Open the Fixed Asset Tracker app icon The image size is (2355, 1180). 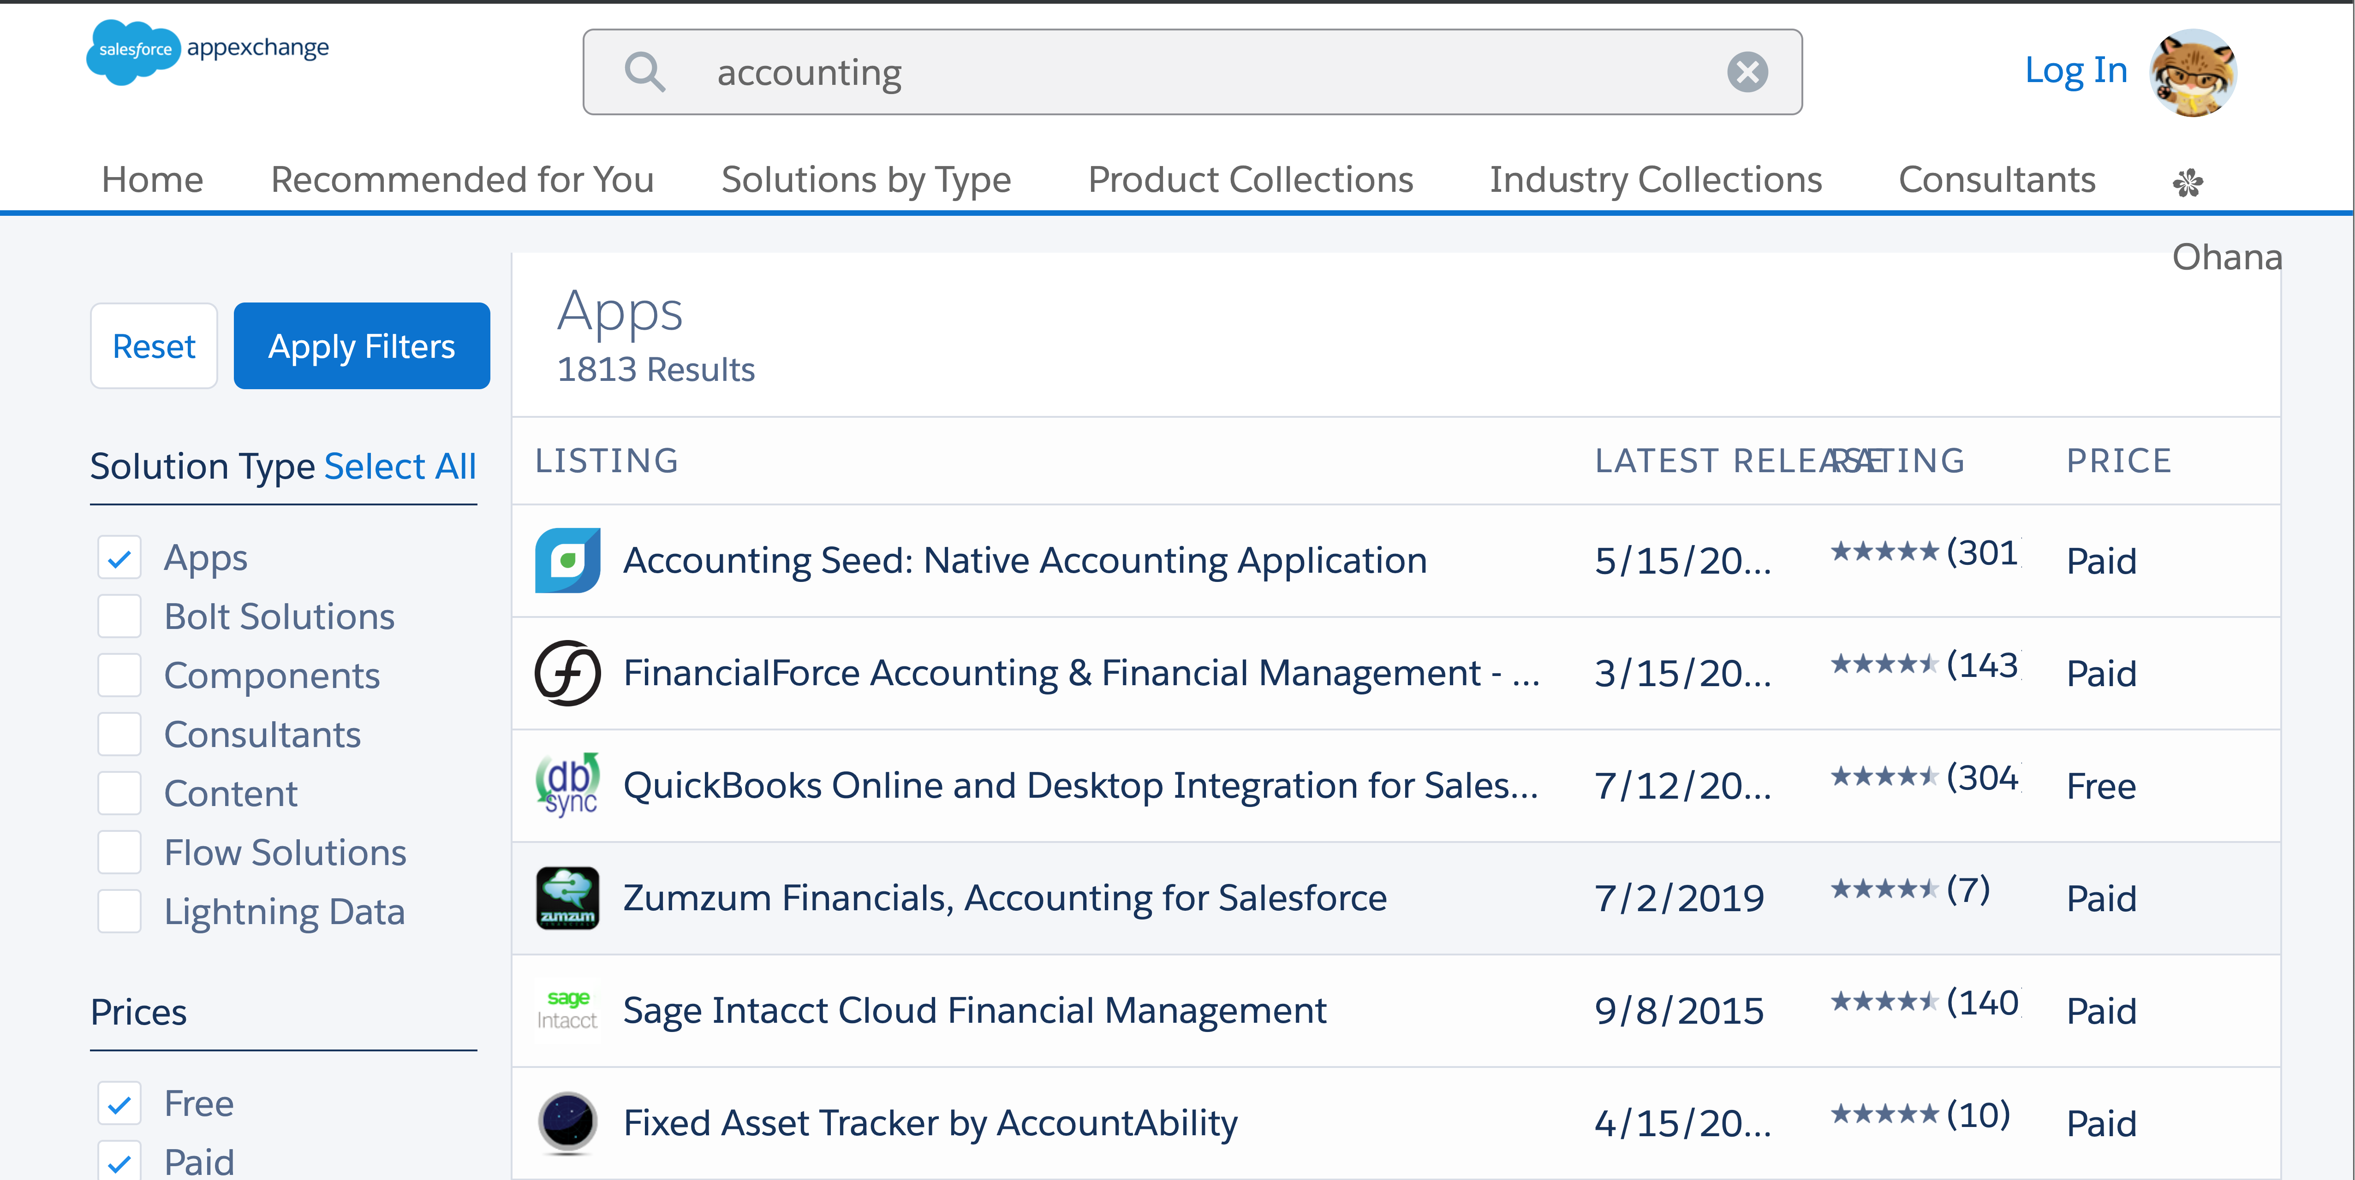pos(568,1122)
